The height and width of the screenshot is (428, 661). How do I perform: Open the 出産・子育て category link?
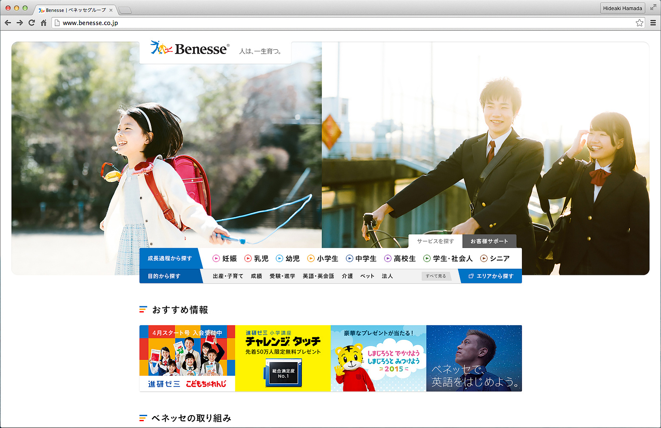(x=228, y=276)
